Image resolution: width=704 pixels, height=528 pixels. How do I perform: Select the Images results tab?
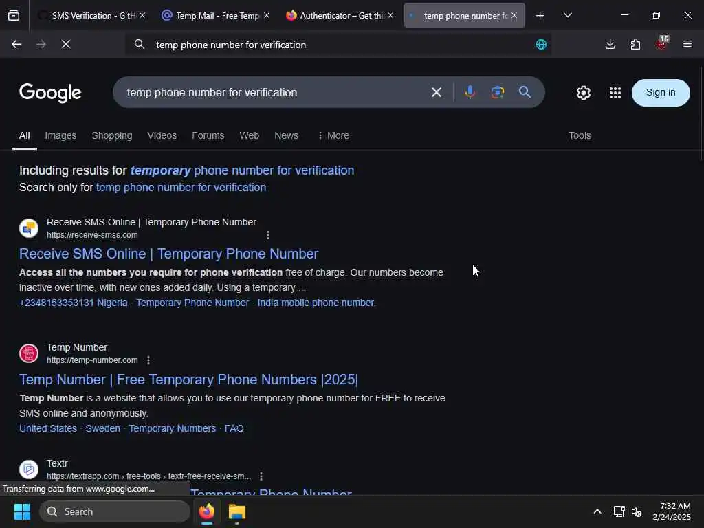[60, 135]
